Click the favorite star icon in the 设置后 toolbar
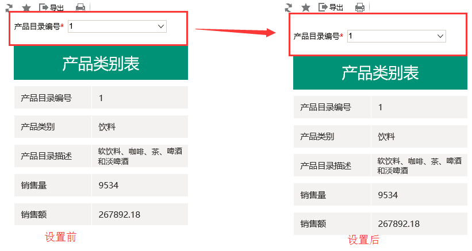The height and width of the screenshot is (251, 472). [306, 7]
